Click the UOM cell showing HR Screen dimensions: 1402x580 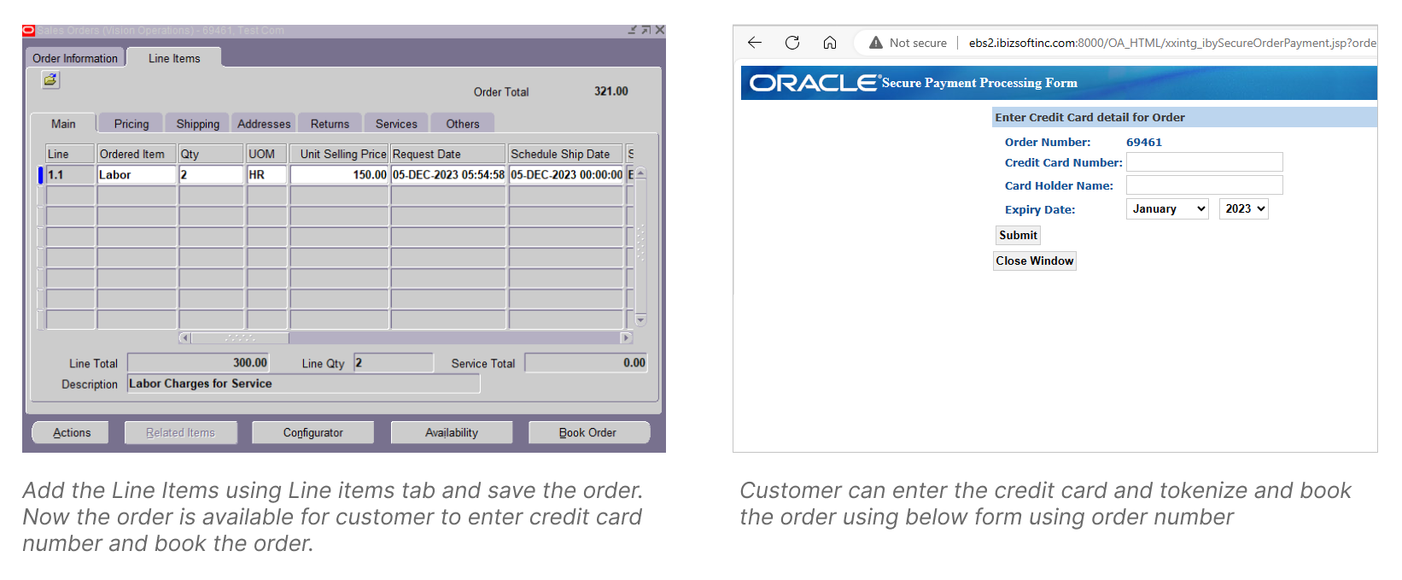click(x=266, y=174)
